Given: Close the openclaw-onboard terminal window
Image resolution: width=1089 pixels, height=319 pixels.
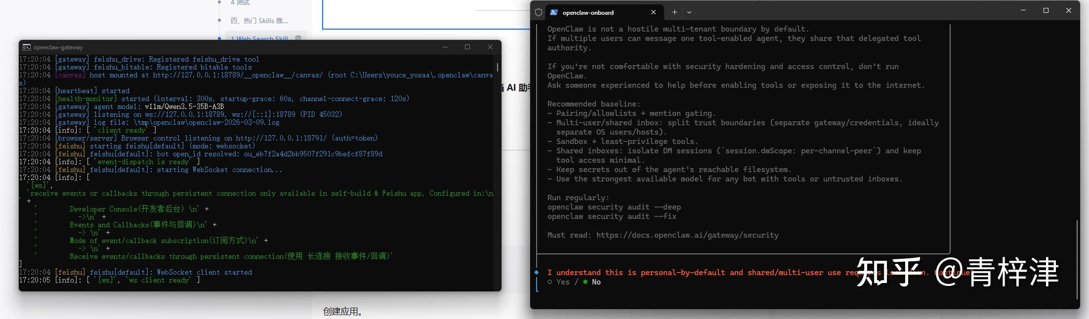Looking at the screenshot, I should [x=1068, y=10].
